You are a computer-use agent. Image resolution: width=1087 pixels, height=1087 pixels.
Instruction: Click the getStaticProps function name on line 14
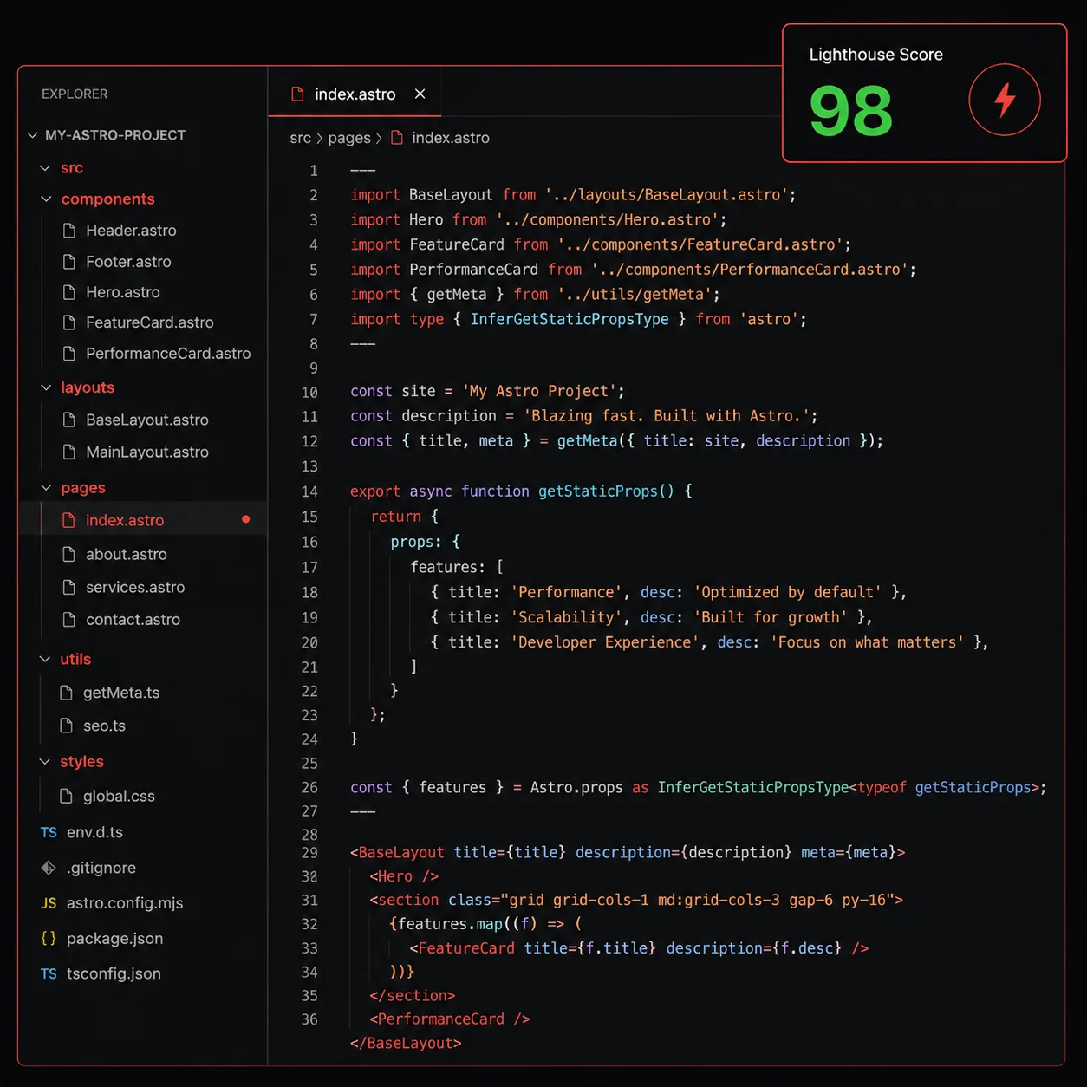(x=597, y=491)
